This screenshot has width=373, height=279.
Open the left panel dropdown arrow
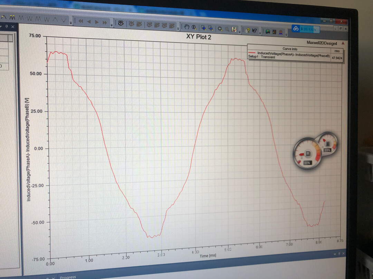(1, 26)
